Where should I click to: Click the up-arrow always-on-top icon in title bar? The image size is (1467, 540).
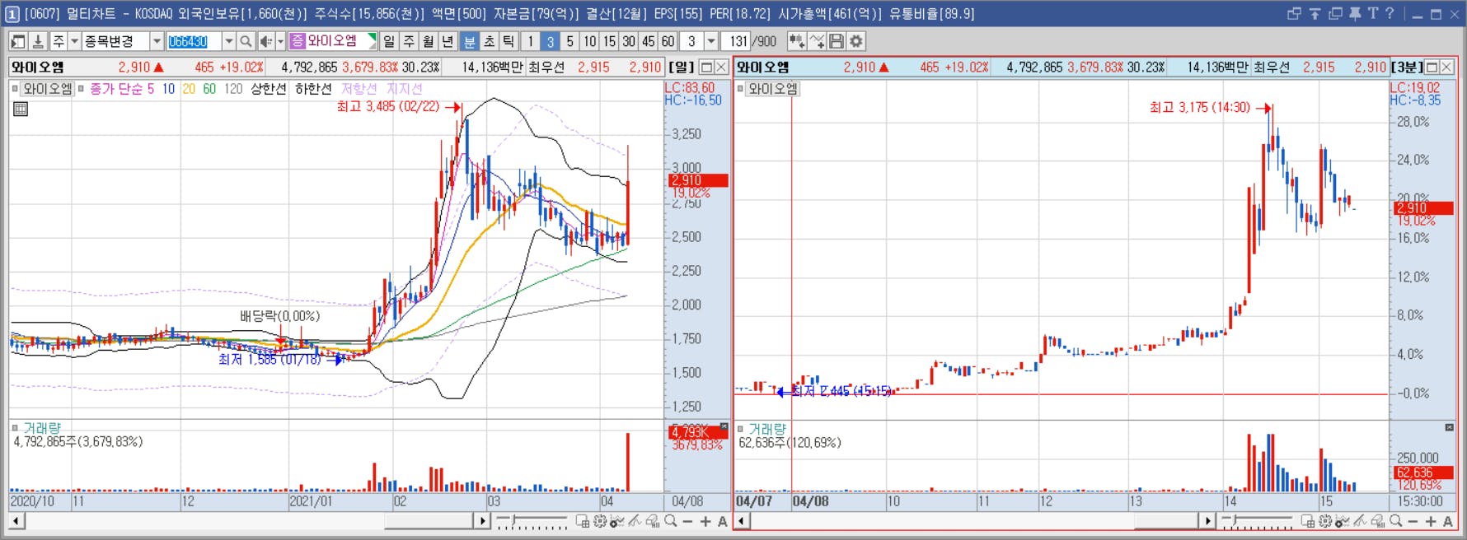[x=1315, y=13]
